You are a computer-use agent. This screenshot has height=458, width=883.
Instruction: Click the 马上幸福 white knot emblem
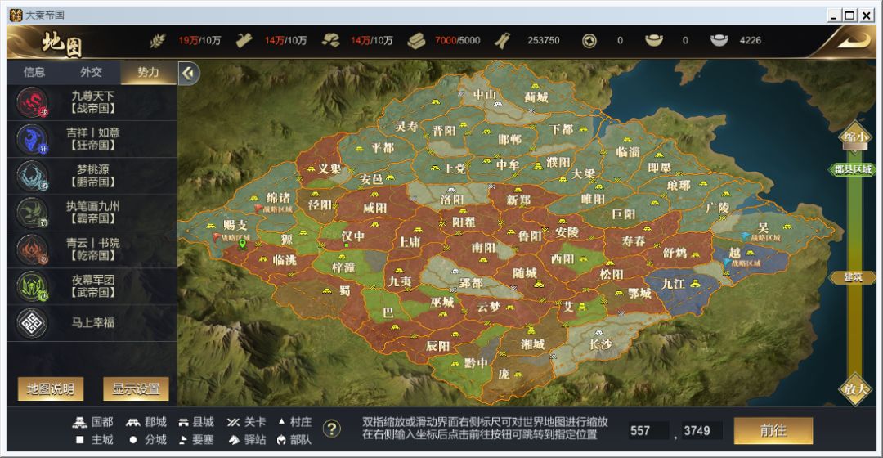pos(32,323)
